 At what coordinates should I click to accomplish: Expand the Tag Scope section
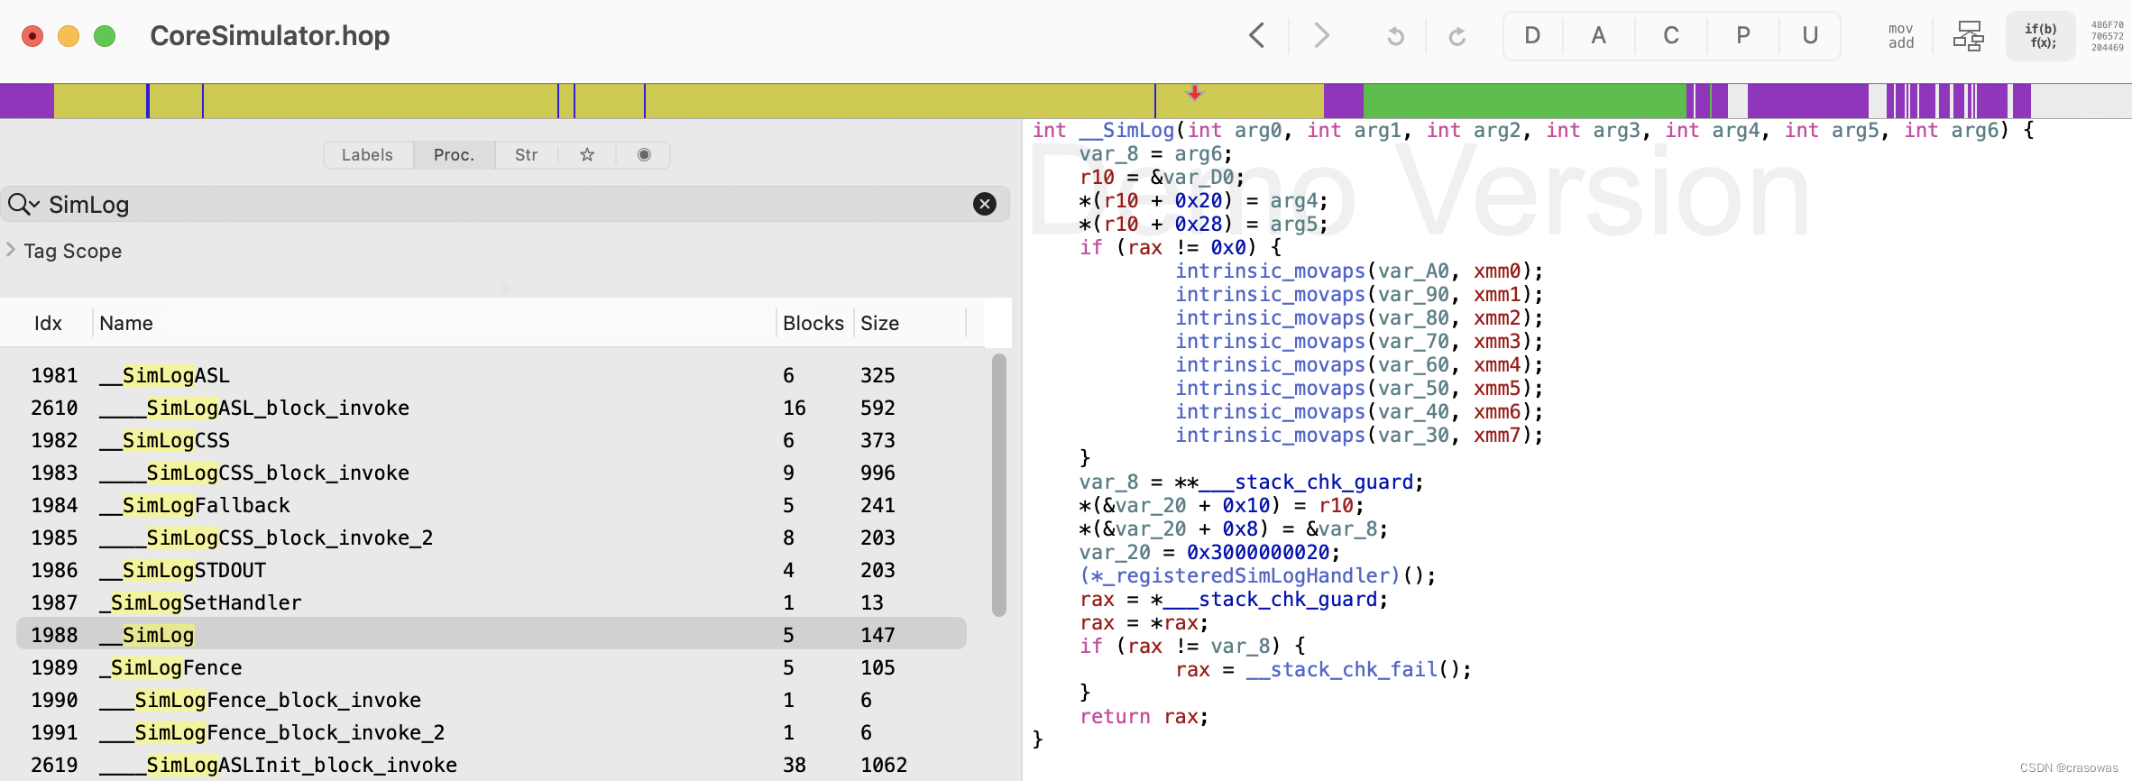click(11, 250)
